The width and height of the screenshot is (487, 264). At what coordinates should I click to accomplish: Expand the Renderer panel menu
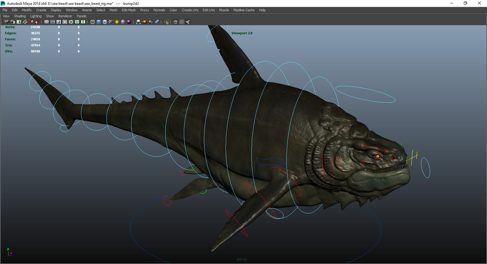point(65,16)
